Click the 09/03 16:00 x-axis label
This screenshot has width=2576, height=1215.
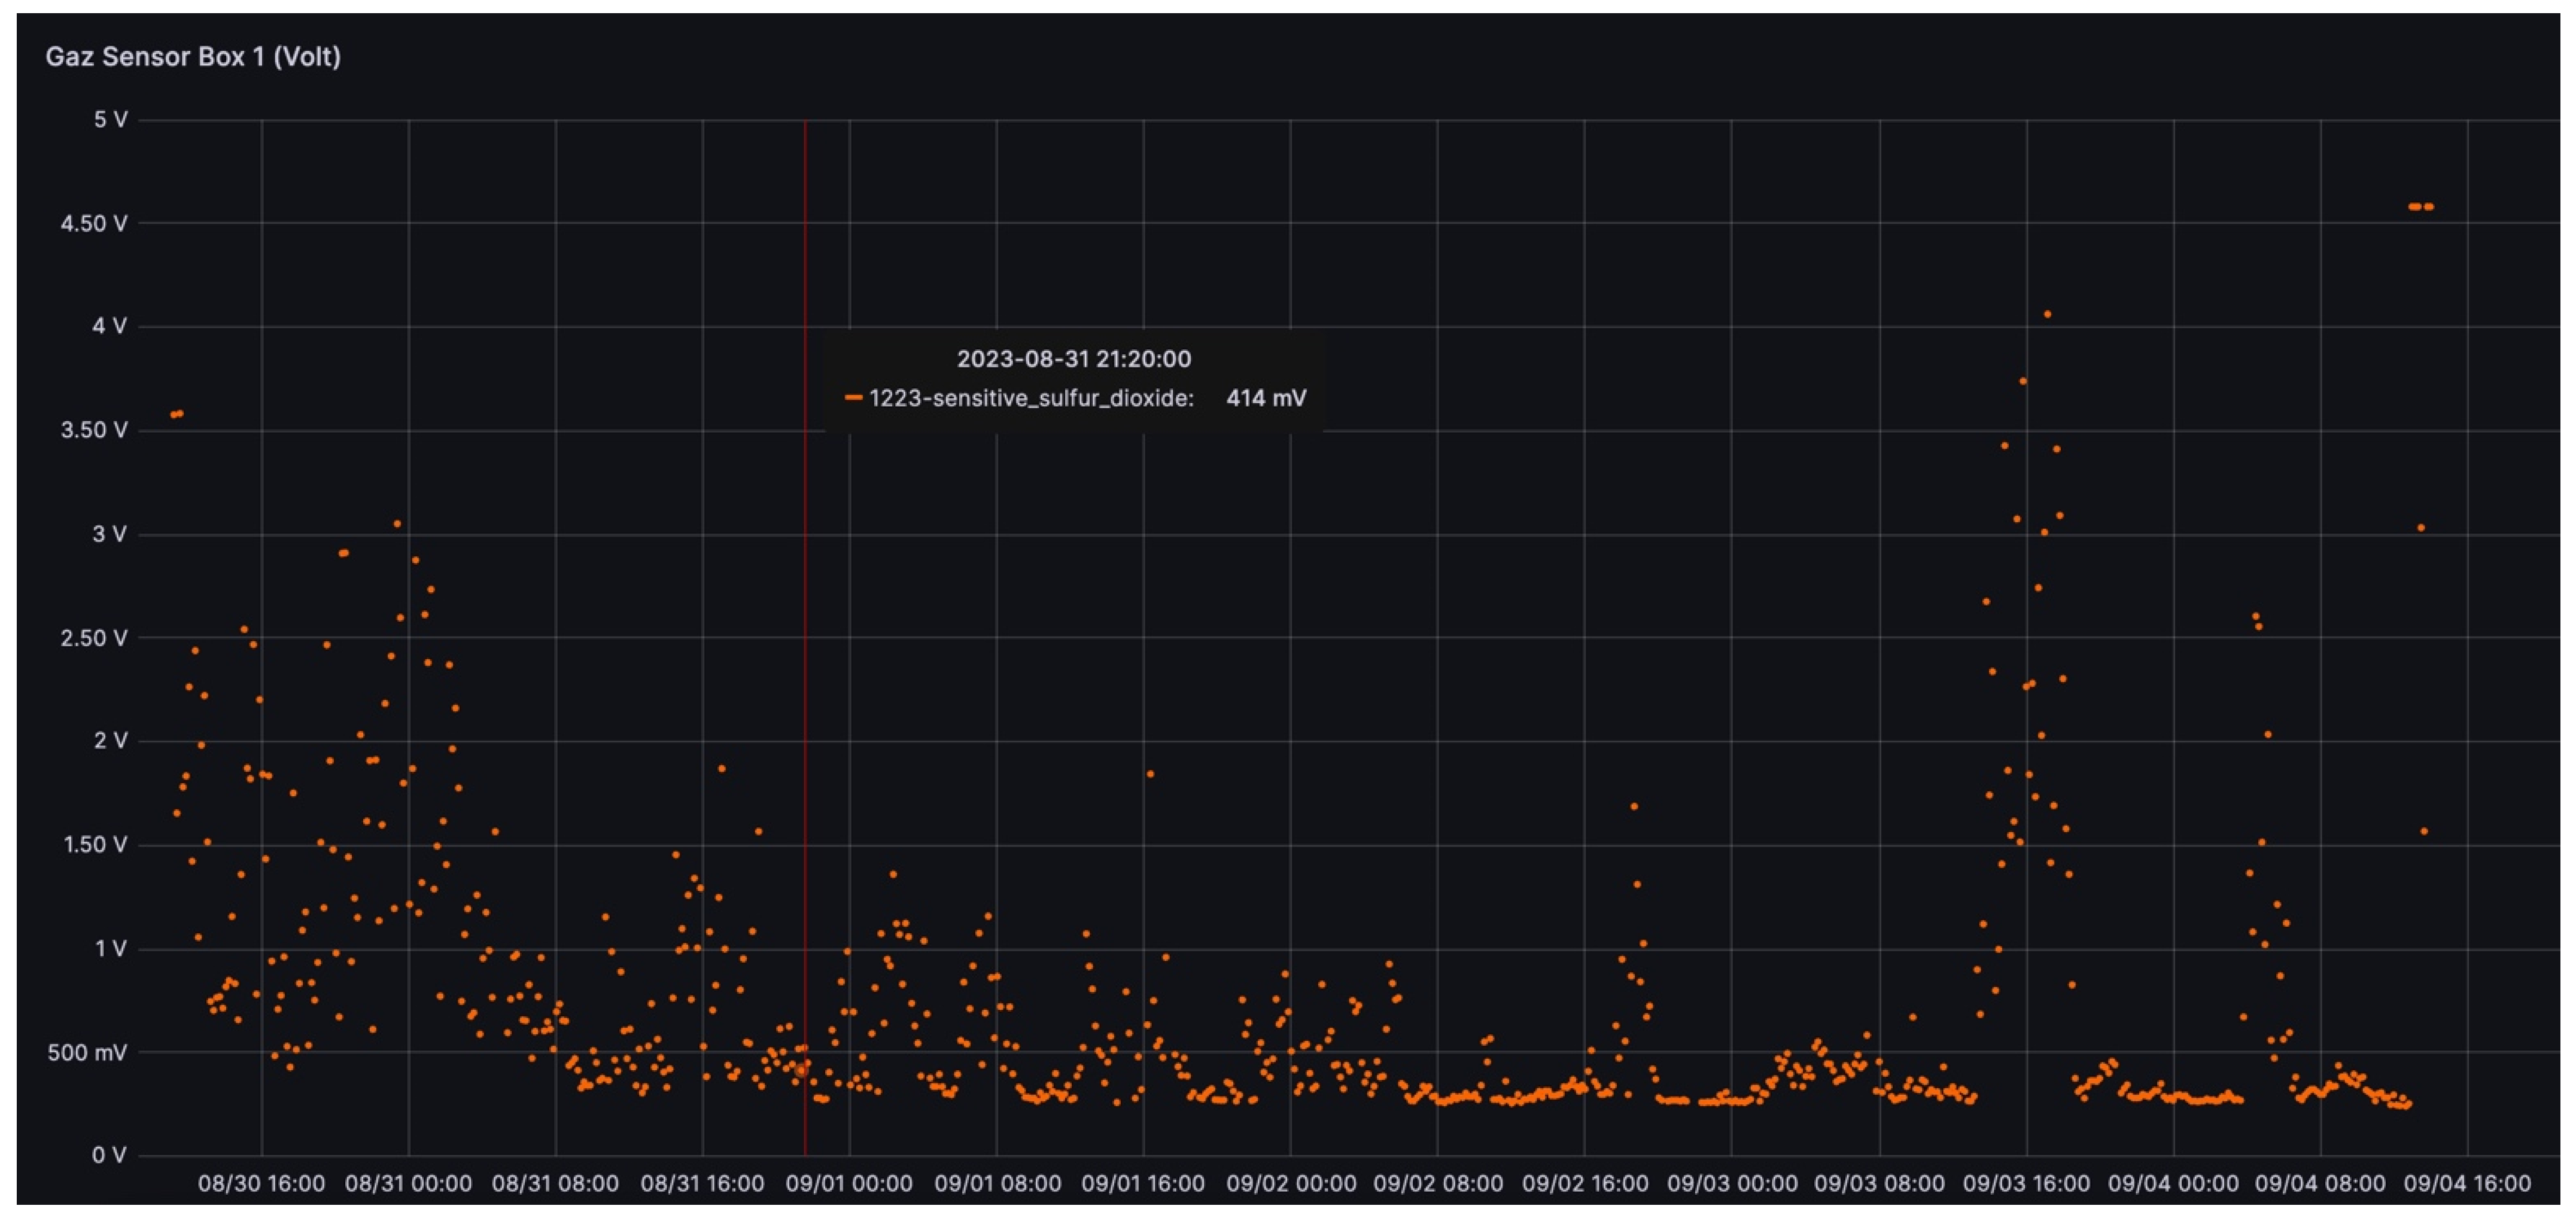[2026, 1184]
